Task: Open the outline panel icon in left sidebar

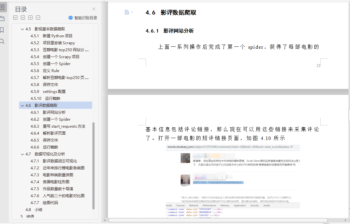Action: point(2,7)
